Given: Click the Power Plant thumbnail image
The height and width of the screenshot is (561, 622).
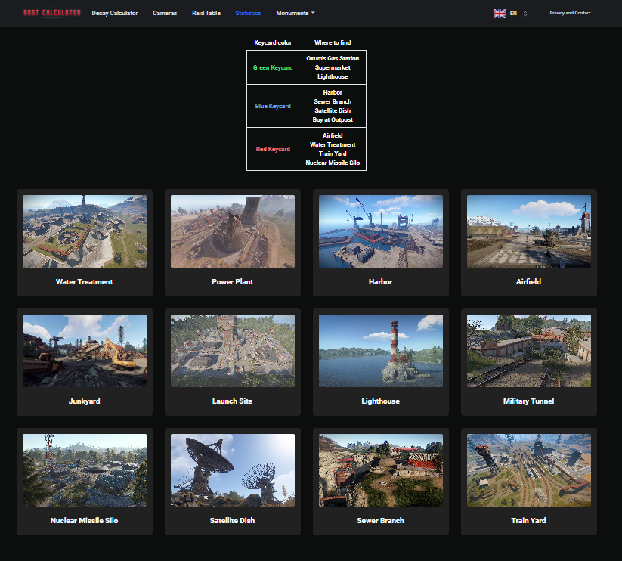Looking at the screenshot, I should point(233,231).
